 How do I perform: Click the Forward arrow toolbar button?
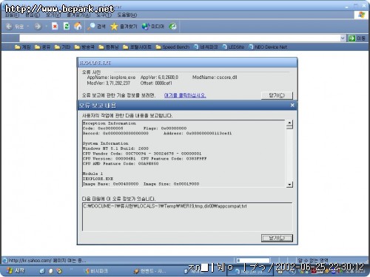(x=38, y=27)
